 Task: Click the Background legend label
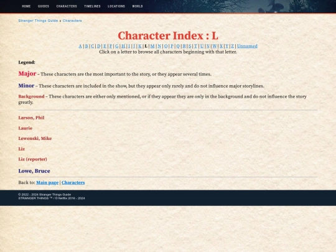pyautogui.click(x=31, y=96)
